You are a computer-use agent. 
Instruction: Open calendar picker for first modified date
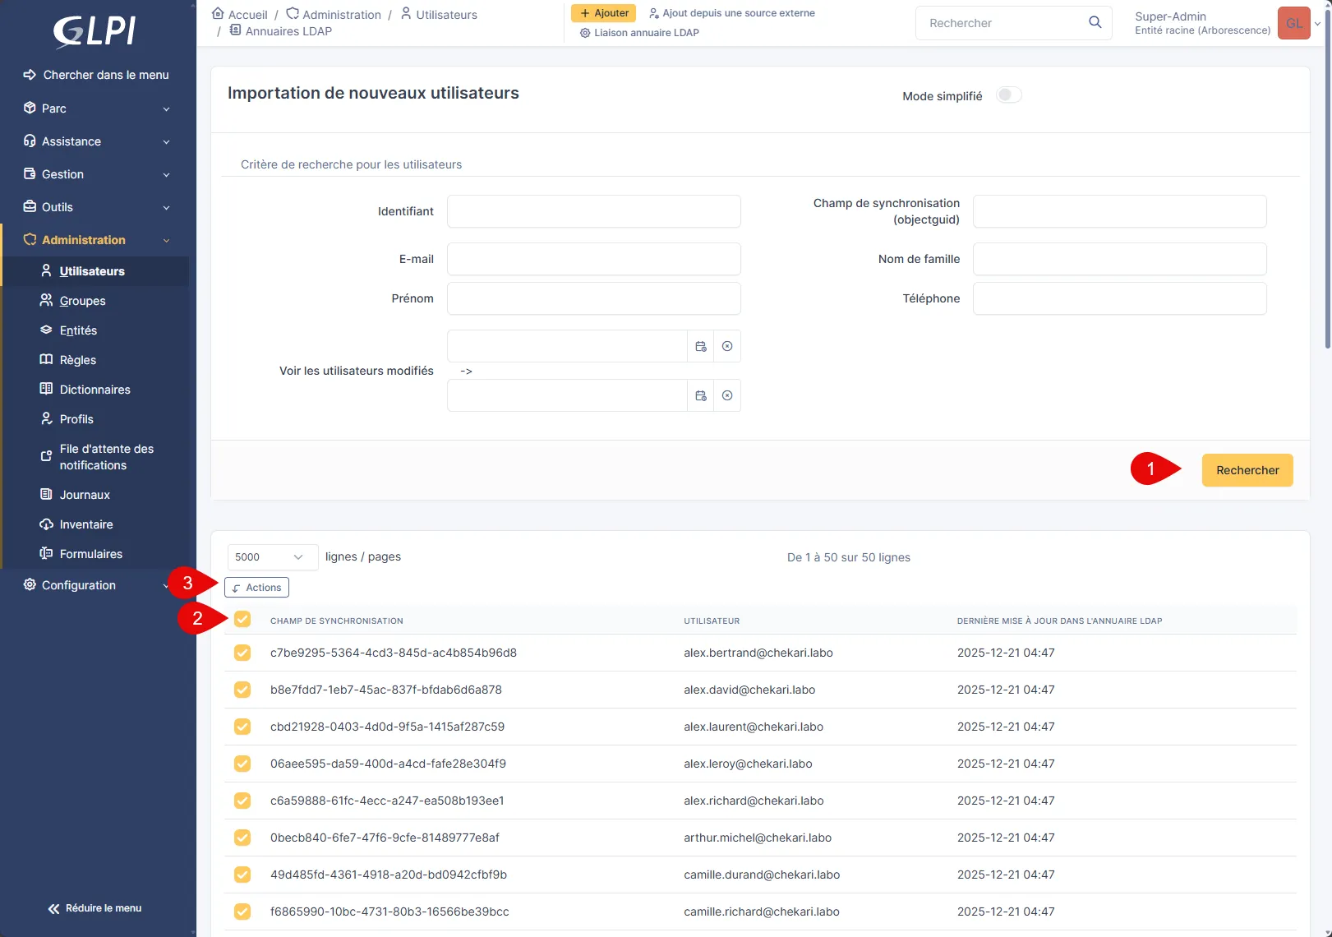coord(700,347)
